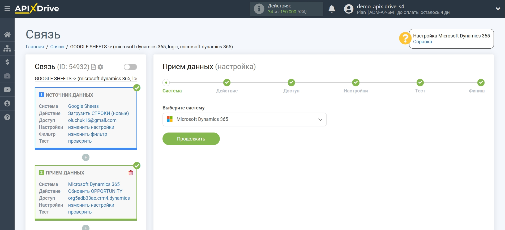Open the user profile icon in sidebar
The image size is (505, 230).
tap(7, 104)
